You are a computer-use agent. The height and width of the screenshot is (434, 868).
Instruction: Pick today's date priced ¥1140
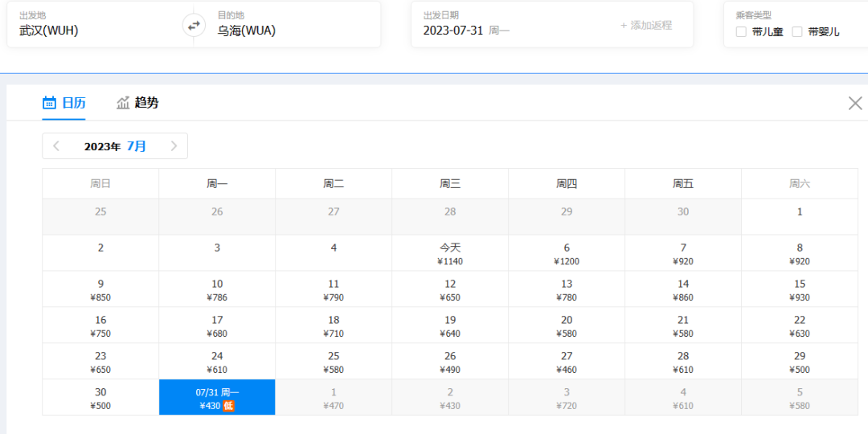[x=450, y=253]
